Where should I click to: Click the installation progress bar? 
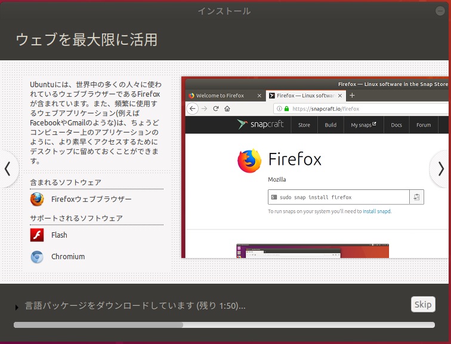click(224, 325)
